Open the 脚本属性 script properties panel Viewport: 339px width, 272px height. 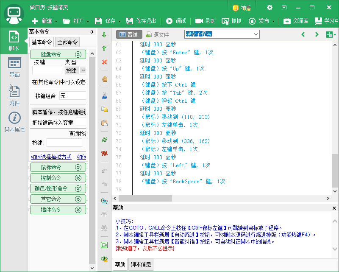(14, 122)
